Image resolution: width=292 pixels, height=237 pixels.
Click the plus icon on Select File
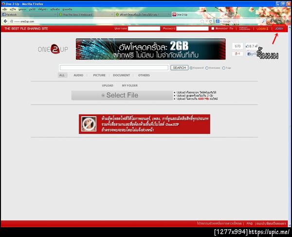tap(103, 96)
